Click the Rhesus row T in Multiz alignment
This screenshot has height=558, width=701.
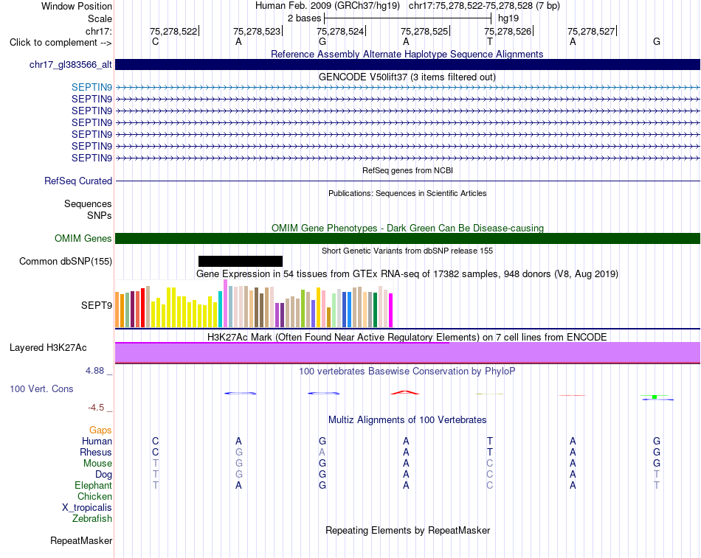click(490, 452)
